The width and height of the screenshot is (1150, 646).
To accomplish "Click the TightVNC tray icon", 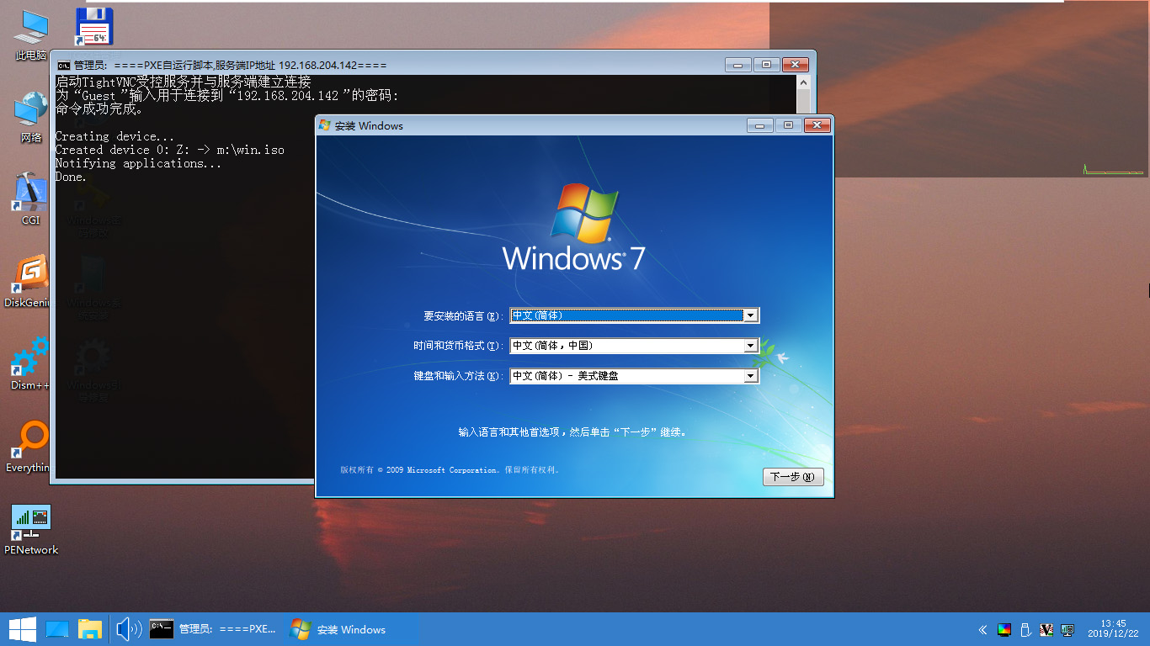I will 1046,629.
